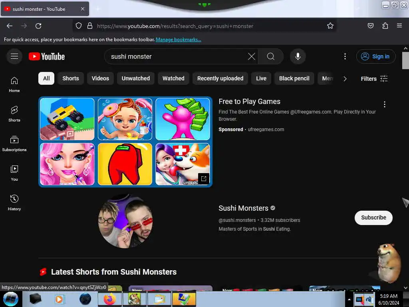Bookmark this page with the star icon

tap(330, 26)
